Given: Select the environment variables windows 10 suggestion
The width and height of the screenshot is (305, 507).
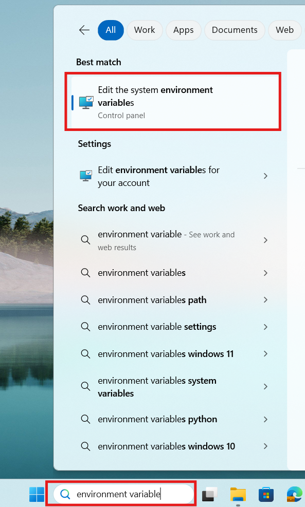Looking at the screenshot, I should click(x=165, y=446).
